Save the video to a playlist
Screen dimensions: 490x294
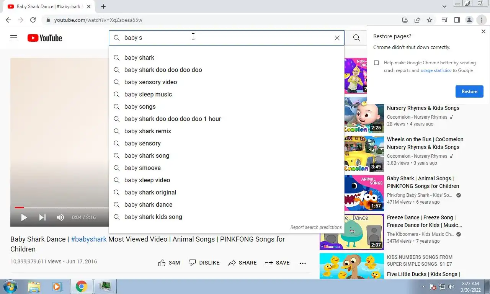coord(277,263)
